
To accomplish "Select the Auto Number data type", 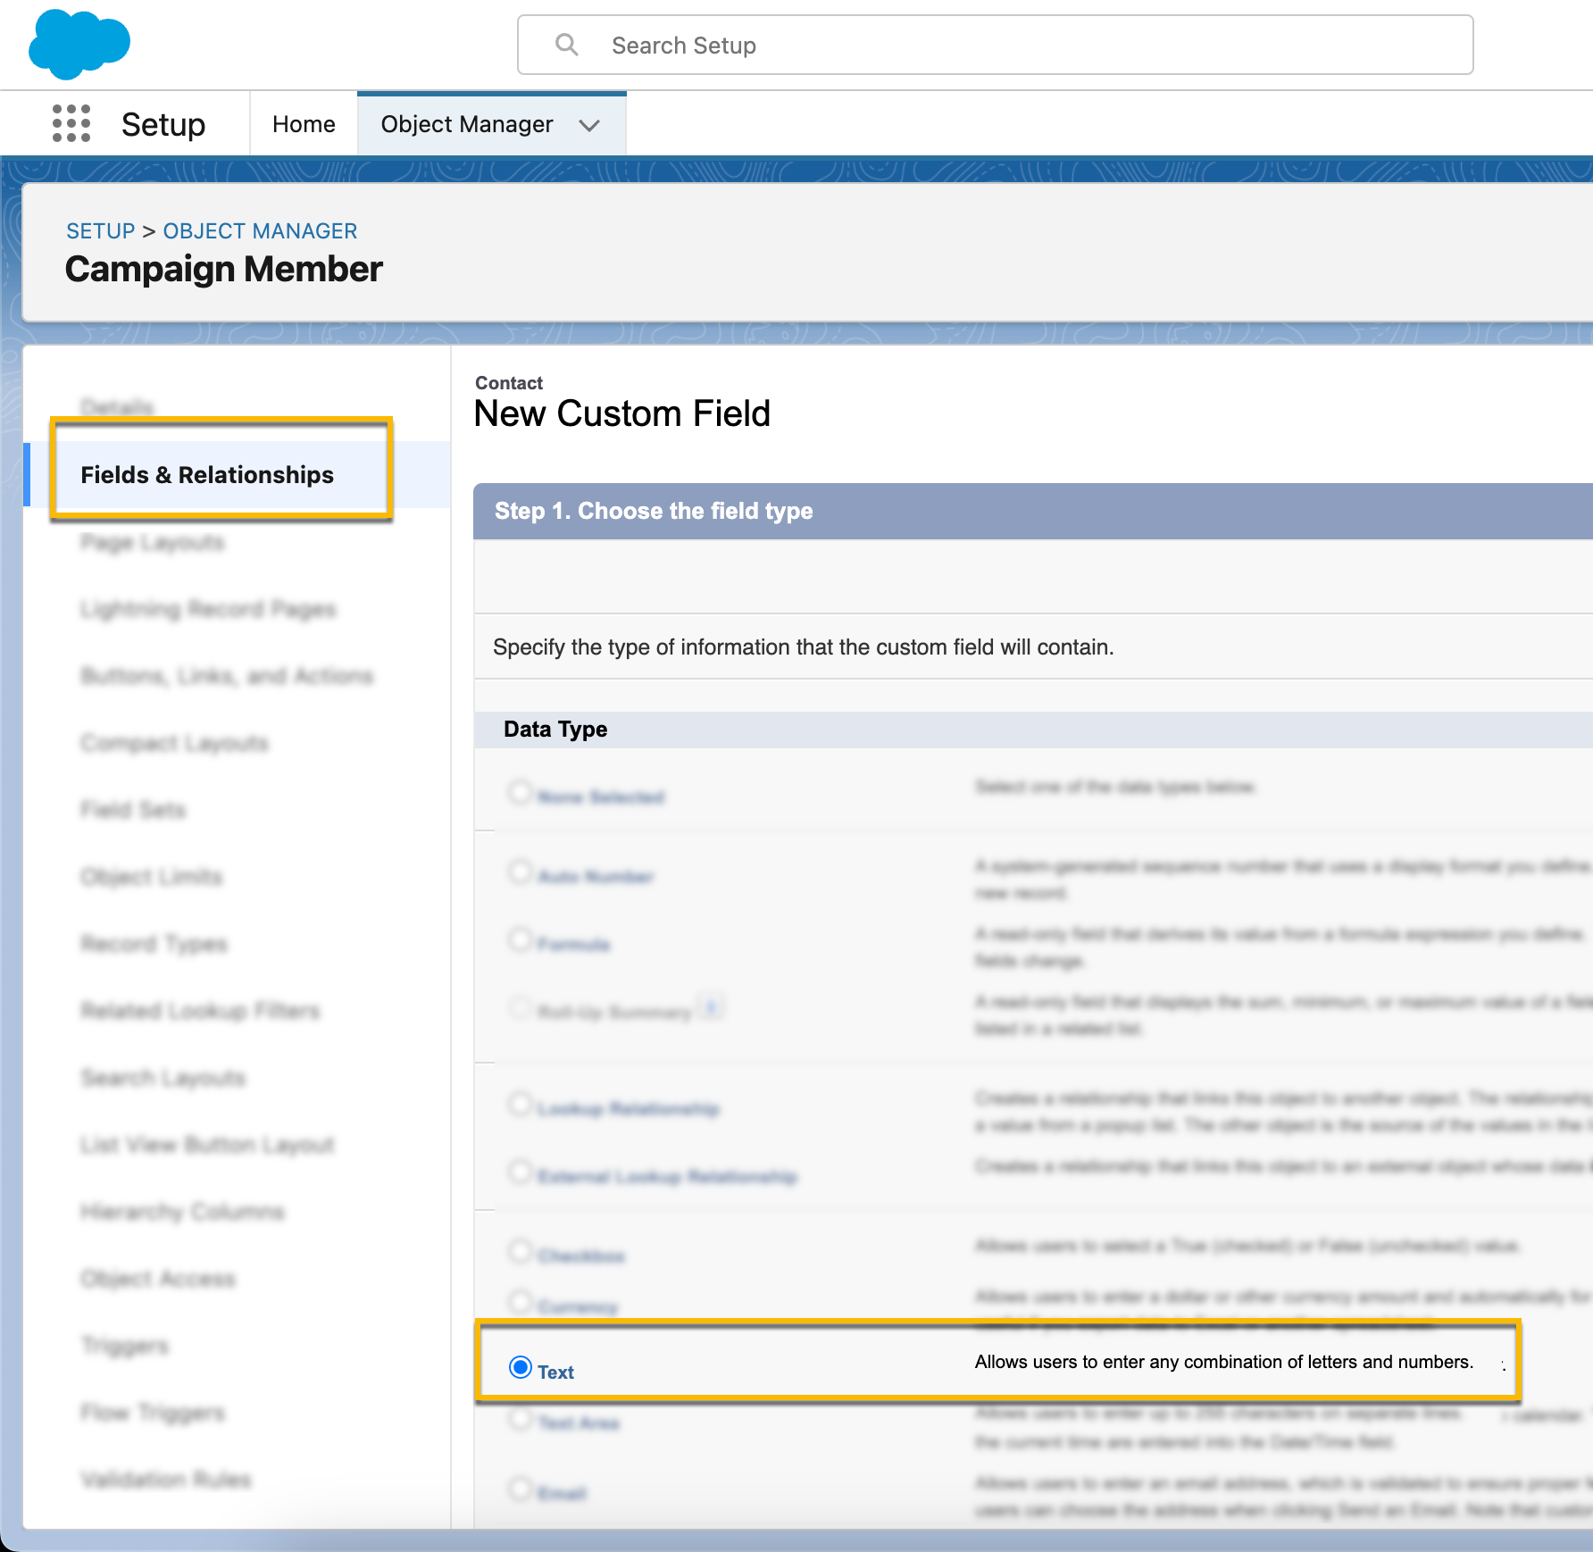I will click(x=521, y=872).
